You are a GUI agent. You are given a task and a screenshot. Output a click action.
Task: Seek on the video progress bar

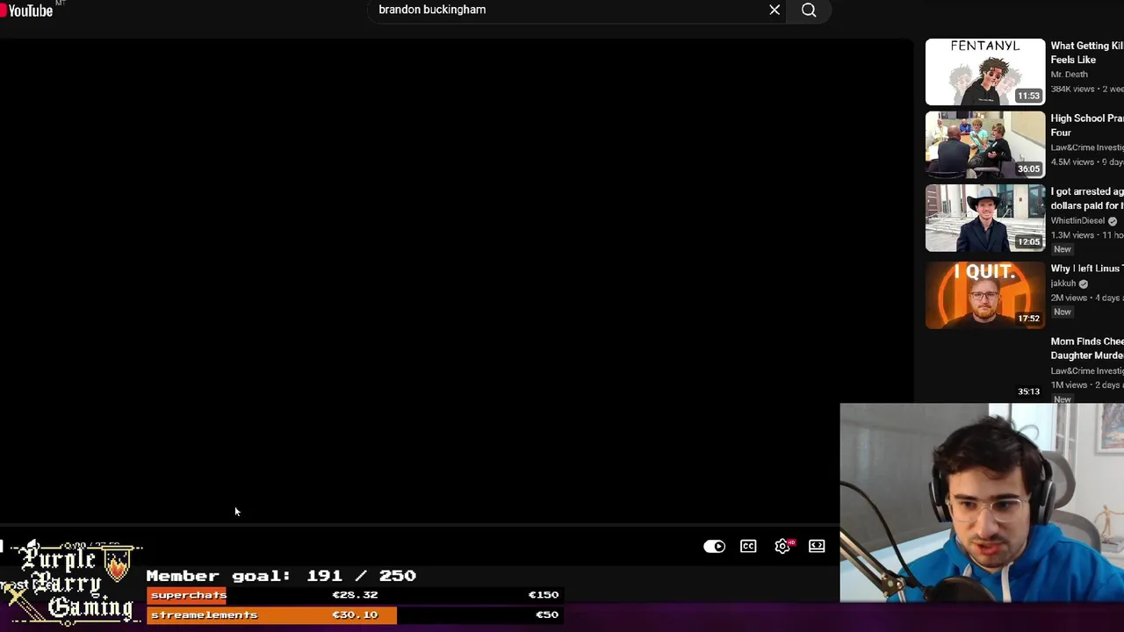[420, 527]
